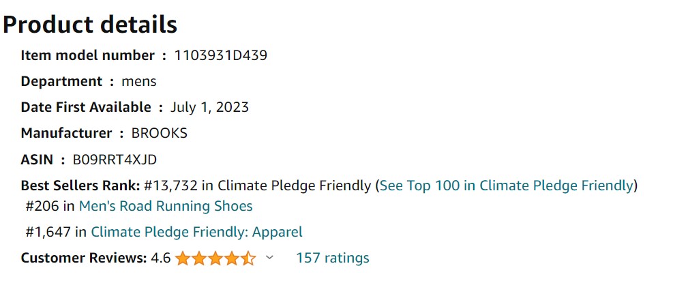The height and width of the screenshot is (281, 673).
Task: Click the 4.6 rating score
Action: [x=160, y=258]
